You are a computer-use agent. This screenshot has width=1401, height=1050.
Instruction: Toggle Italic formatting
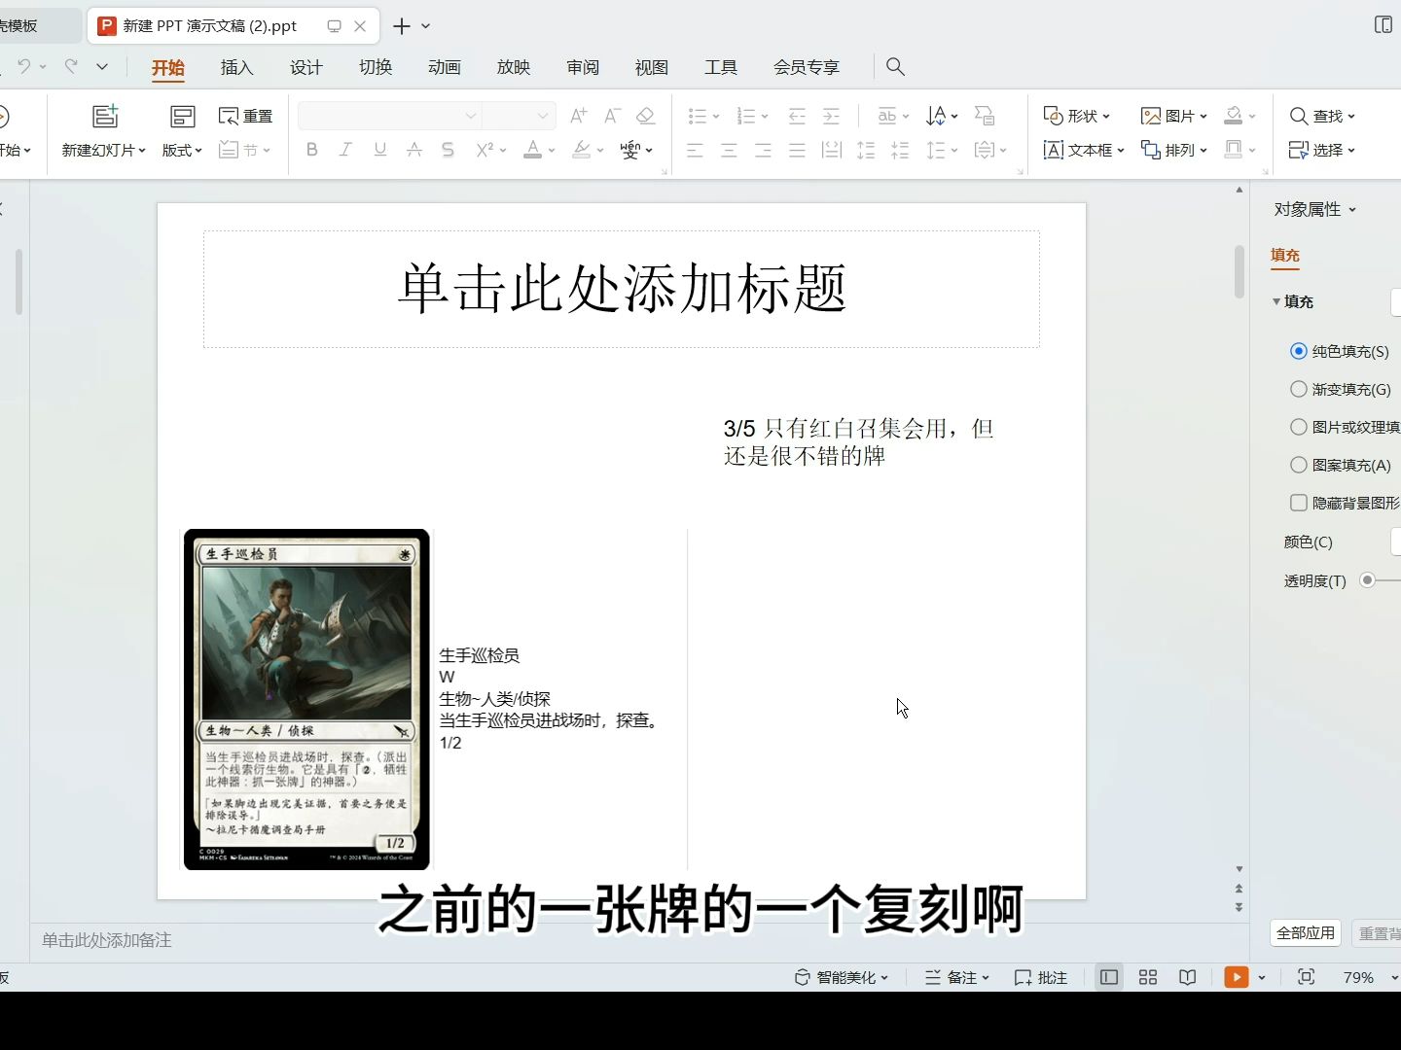(x=345, y=150)
